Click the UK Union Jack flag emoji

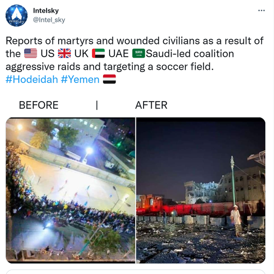(x=64, y=53)
